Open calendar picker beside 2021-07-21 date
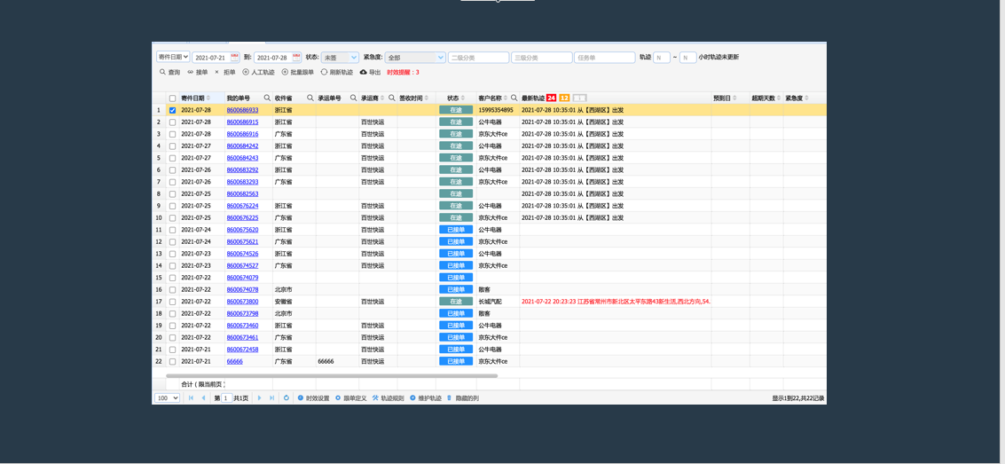Viewport: 1005px width, 464px height. click(x=234, y=57)
